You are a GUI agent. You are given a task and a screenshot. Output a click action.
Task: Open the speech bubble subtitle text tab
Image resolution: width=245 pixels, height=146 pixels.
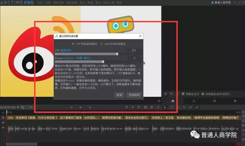[x=173, y=101]
